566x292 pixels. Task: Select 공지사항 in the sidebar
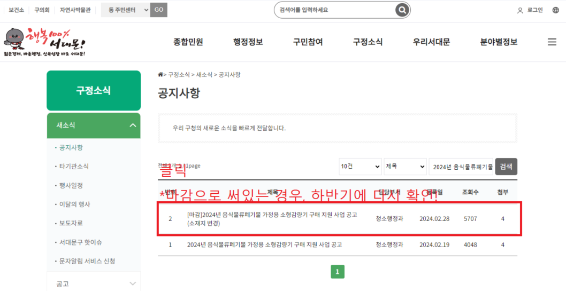pyautogui.click(x=71, y=148)
